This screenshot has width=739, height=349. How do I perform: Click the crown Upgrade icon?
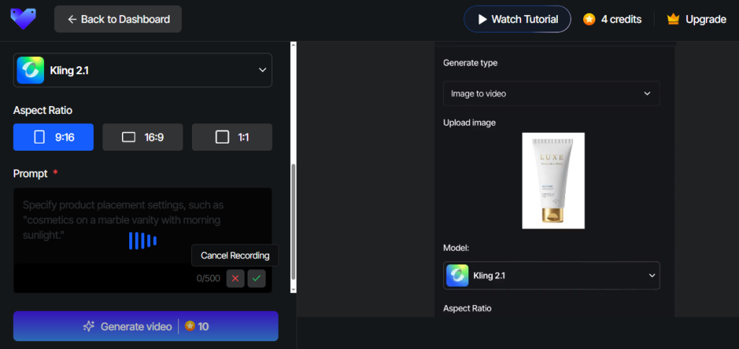673,19
